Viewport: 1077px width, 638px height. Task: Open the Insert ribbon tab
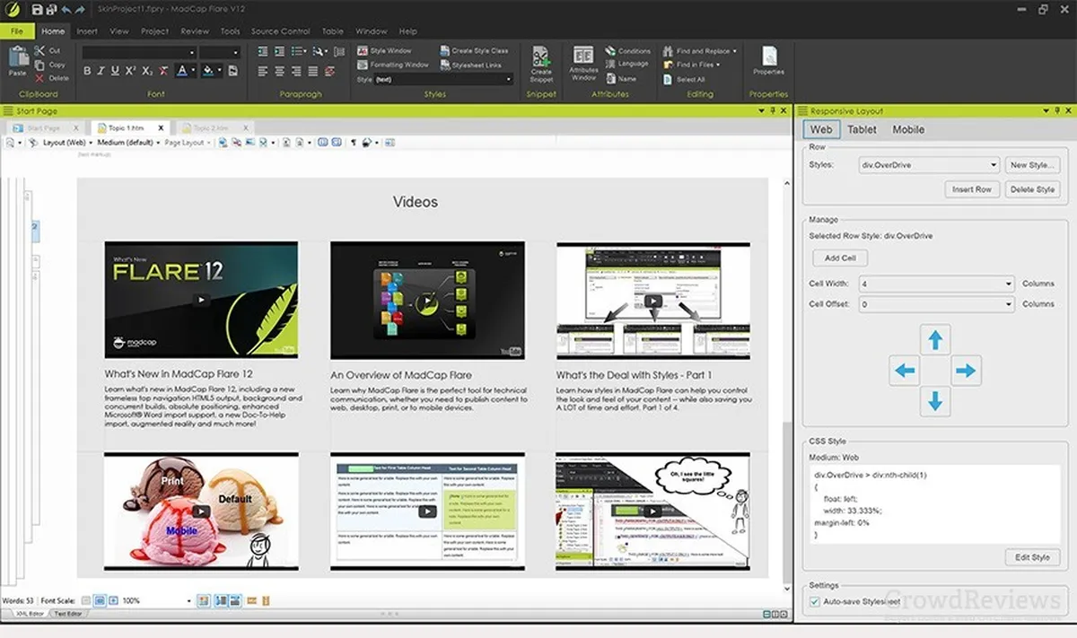(87, 31)
